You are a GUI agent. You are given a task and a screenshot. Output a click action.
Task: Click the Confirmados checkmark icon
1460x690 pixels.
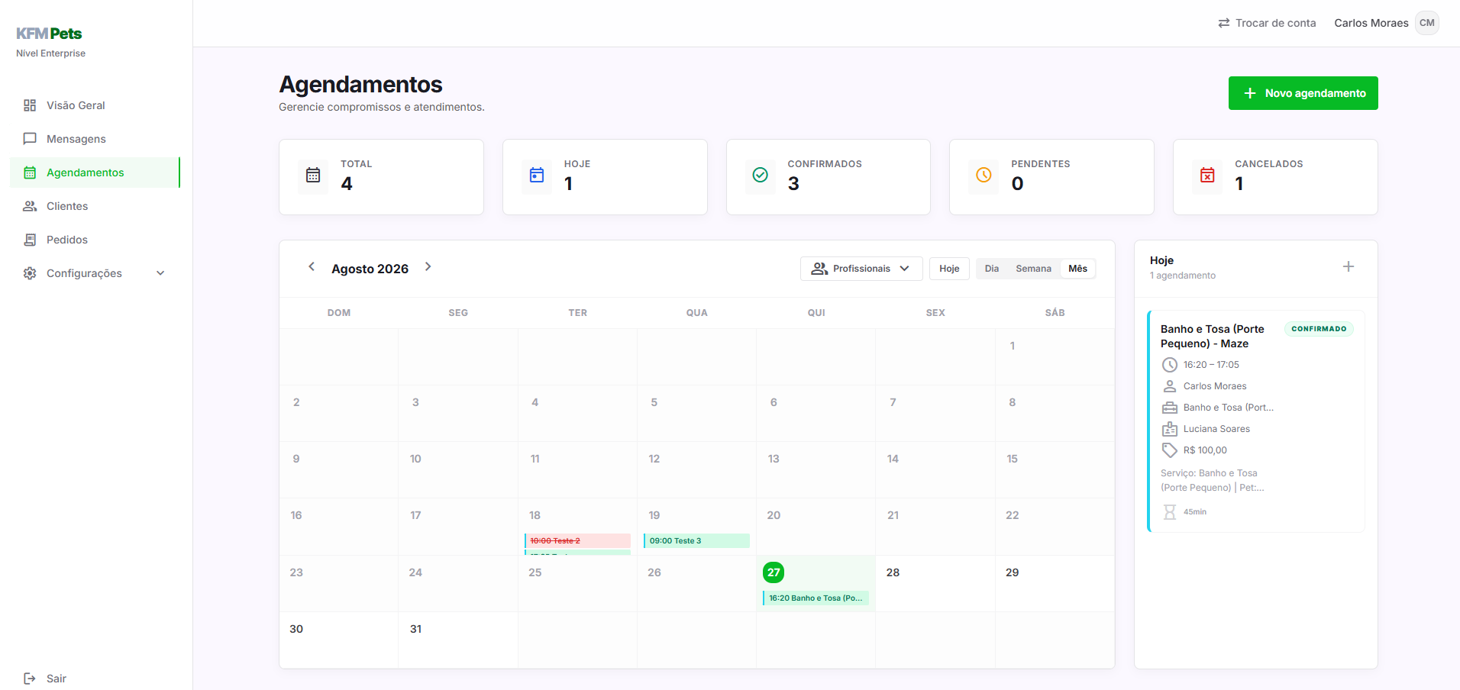point(761,175)
